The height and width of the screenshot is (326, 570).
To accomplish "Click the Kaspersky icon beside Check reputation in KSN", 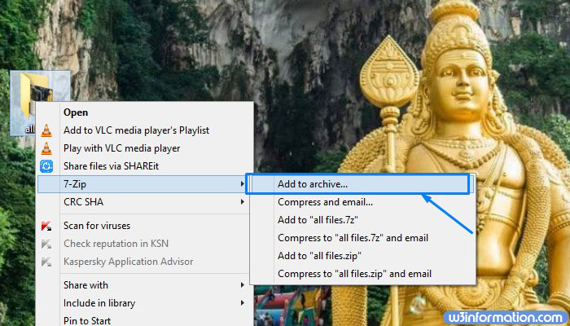I will coord(46,244).
